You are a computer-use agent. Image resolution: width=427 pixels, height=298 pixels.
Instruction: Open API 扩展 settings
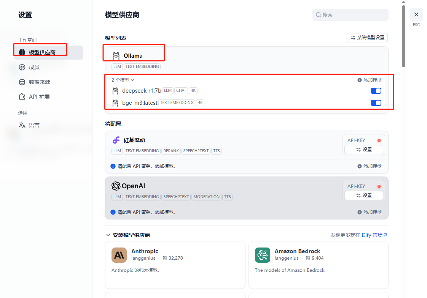coord(39,97)
